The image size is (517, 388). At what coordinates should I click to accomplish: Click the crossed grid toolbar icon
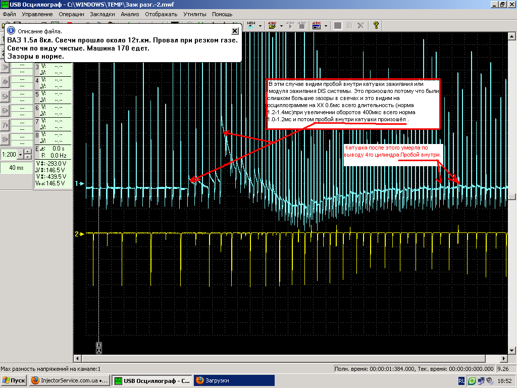point(360,25)
